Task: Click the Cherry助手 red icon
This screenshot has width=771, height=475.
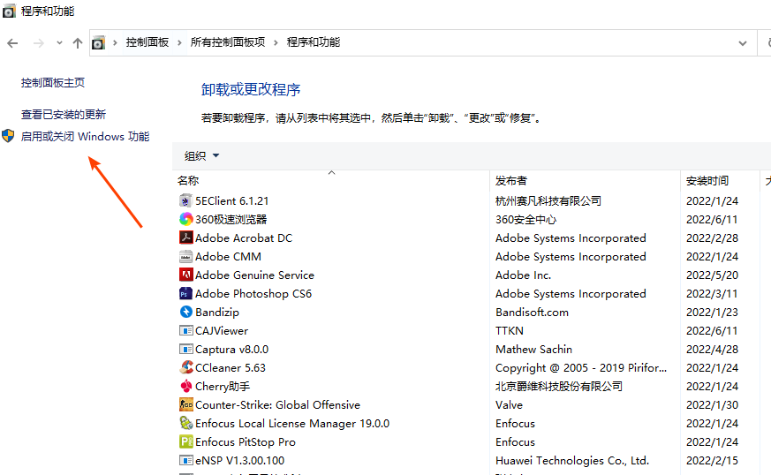Action: [x=185, y=386]
